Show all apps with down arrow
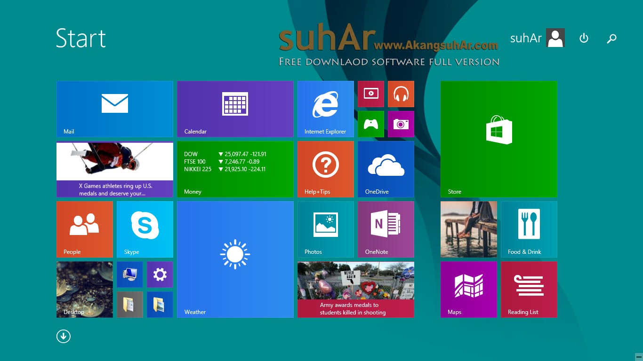643x361 pixels. pos(64,336)
